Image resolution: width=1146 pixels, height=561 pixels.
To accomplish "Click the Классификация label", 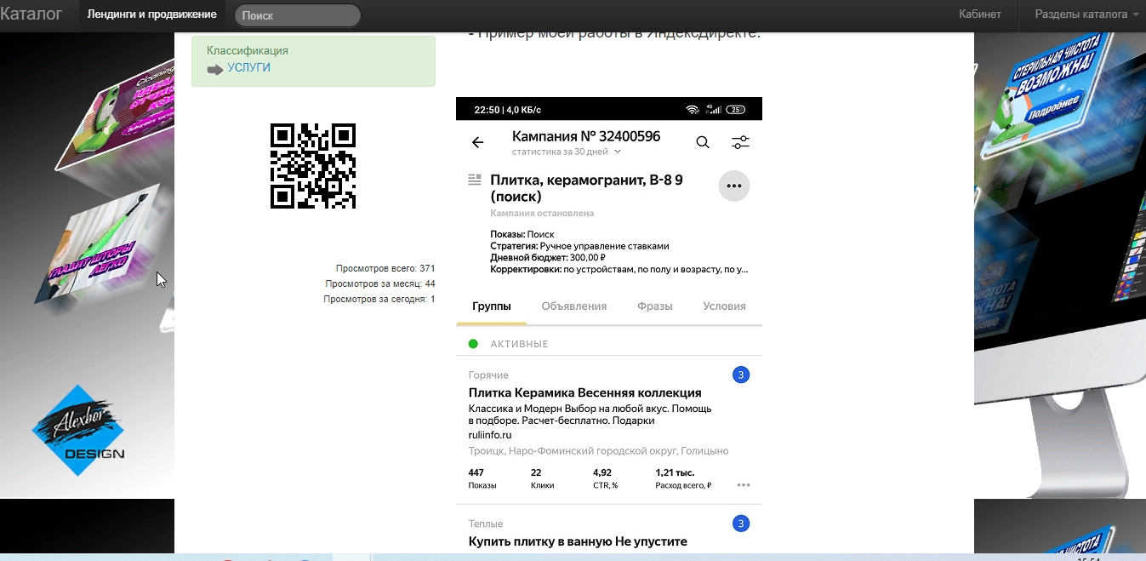I will 248,51.
